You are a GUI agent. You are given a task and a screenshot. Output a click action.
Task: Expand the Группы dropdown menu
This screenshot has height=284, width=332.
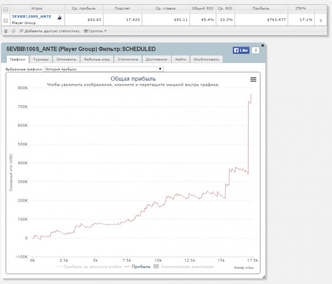point(95,31)
